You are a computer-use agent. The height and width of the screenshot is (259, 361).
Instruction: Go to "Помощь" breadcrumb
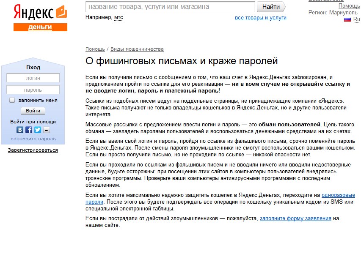click(x=95, y=49)
